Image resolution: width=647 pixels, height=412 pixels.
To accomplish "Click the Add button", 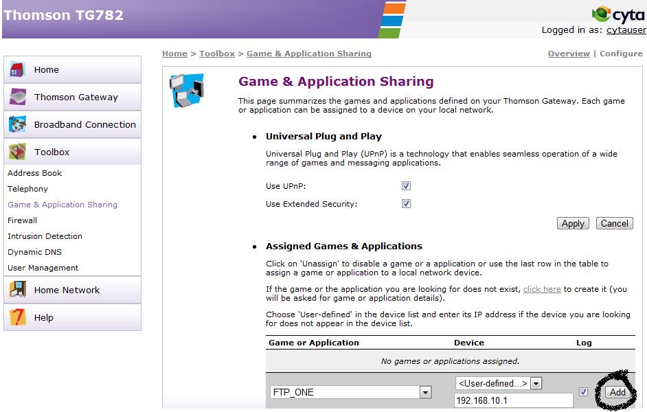I will pyautogui.click(x=617, y=392).
